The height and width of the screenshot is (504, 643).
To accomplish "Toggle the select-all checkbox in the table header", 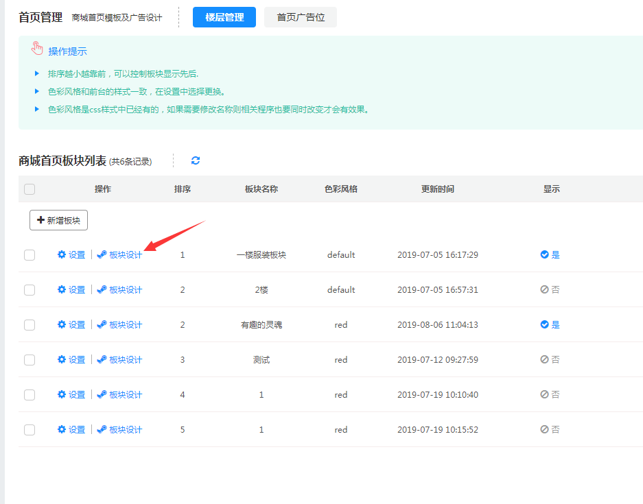I will [30, 189].
